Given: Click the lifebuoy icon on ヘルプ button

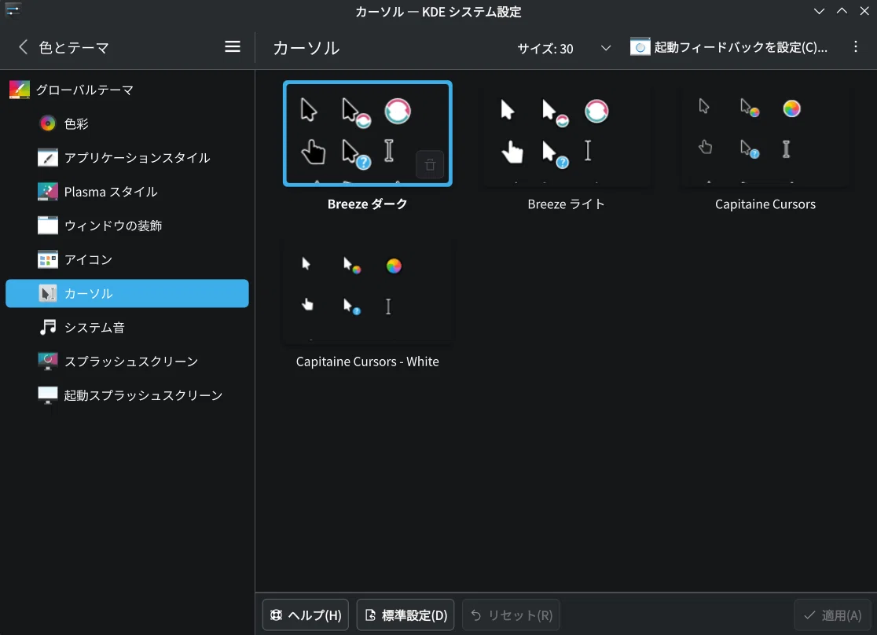Looking at the screenshot, I should pyautogui.click(x=277, y=615).
